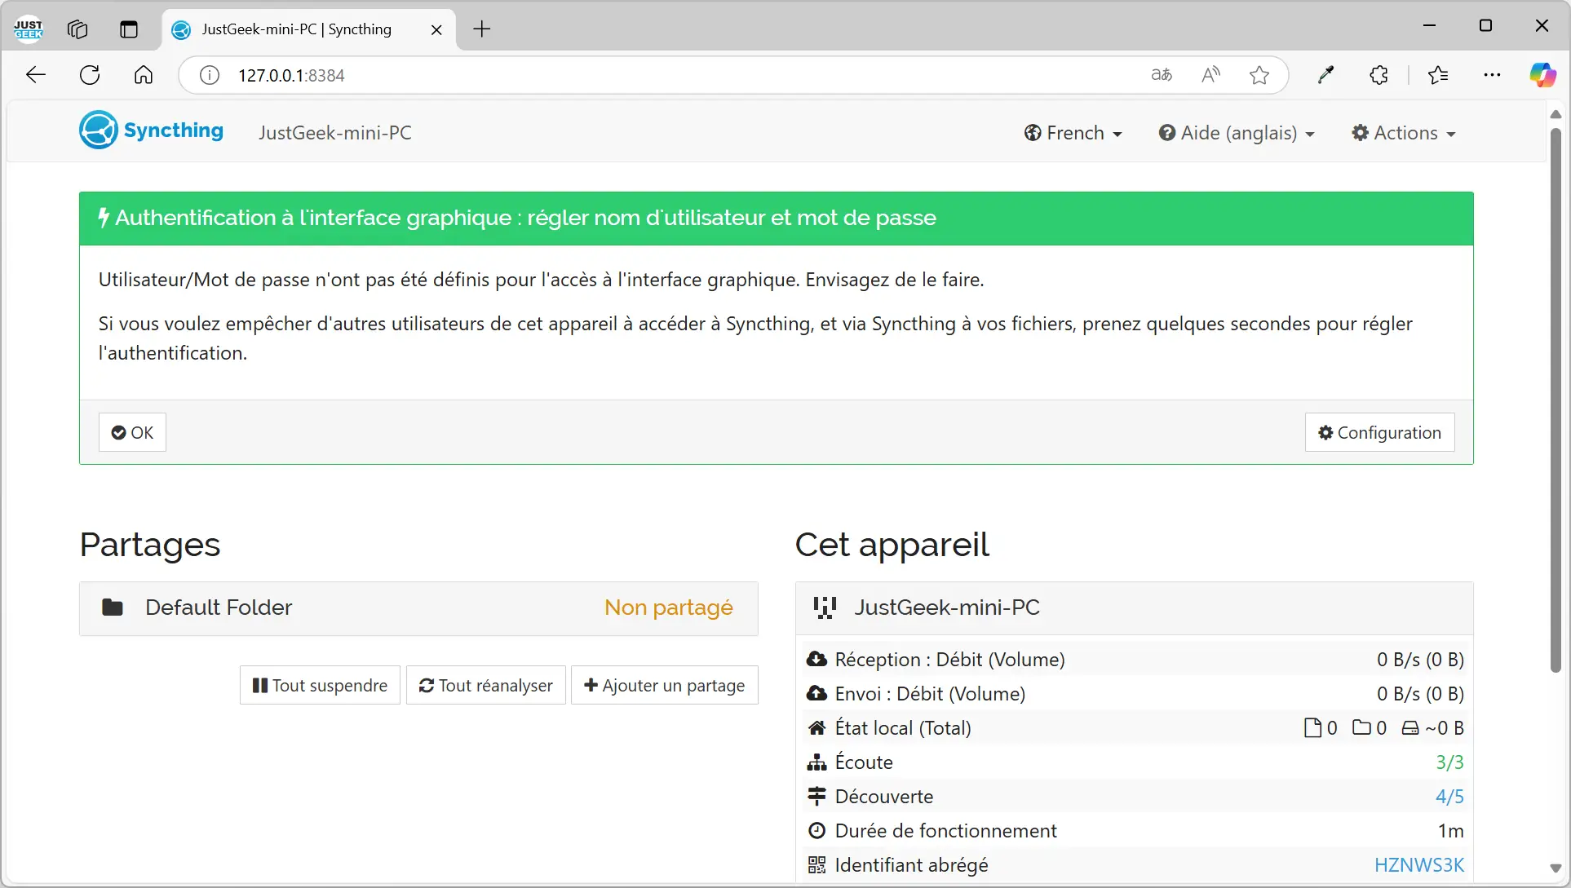Click the page vertical scrollbar thumb

click(1556, 400)
